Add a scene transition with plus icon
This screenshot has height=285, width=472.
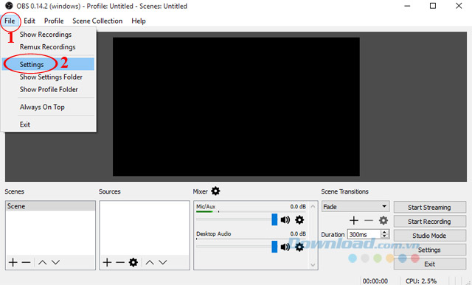click(x=354, y=221)
